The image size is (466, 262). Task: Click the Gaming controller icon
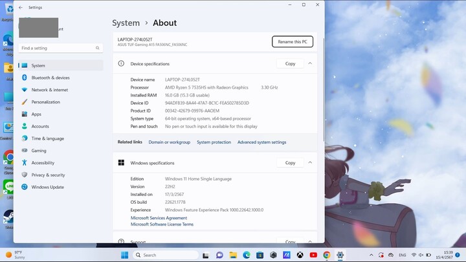[25, 151]
